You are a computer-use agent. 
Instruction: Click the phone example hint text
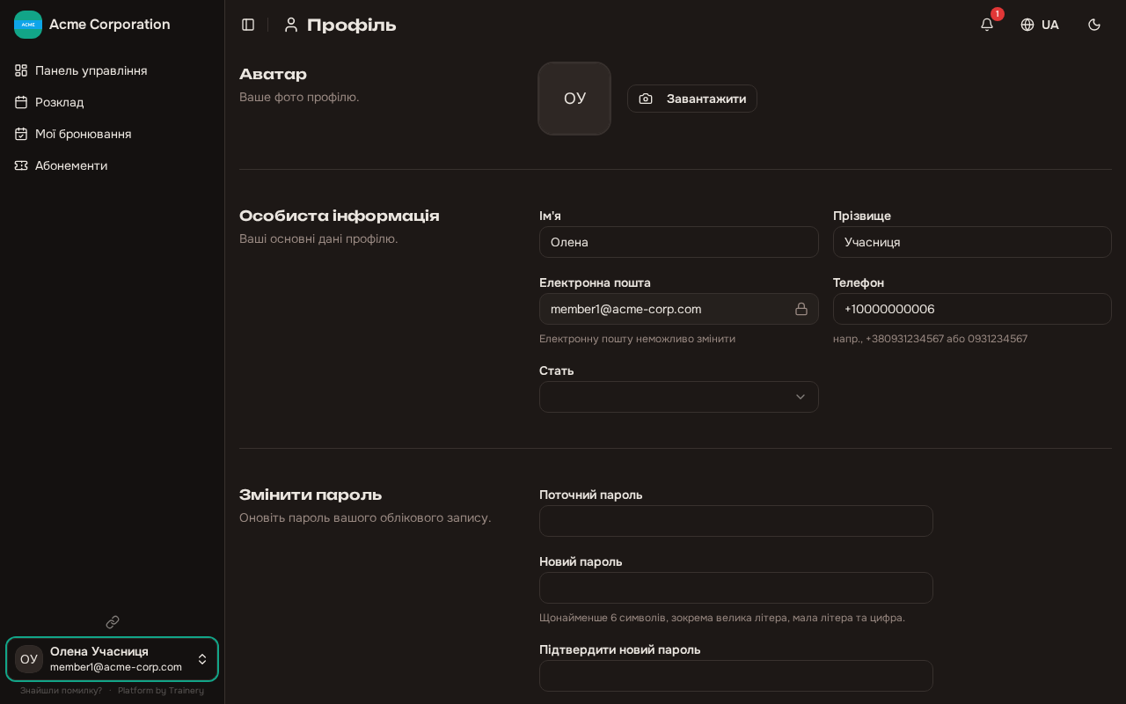pos(930,339)
